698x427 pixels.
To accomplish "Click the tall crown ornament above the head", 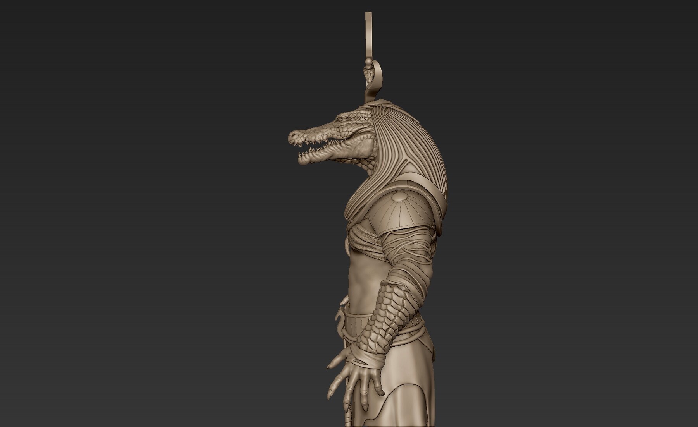I will (x=368, y=39).
